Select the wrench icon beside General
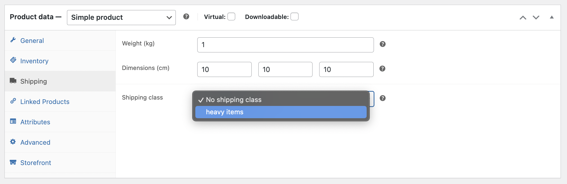 pos(13,40)
